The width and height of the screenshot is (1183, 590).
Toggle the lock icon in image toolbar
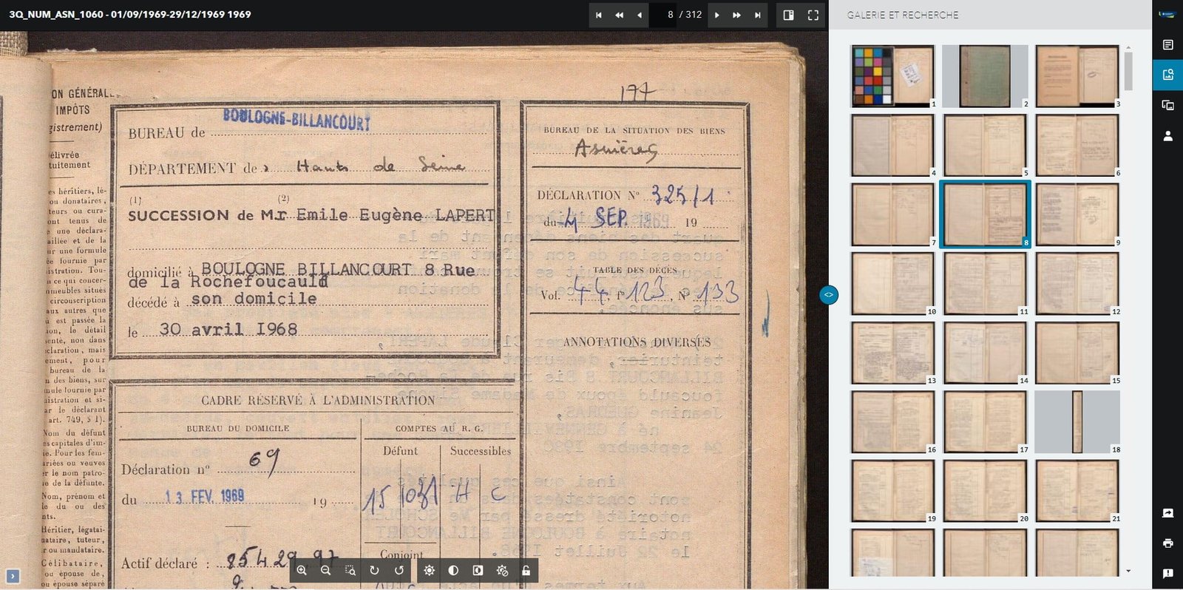click(526, 570)
